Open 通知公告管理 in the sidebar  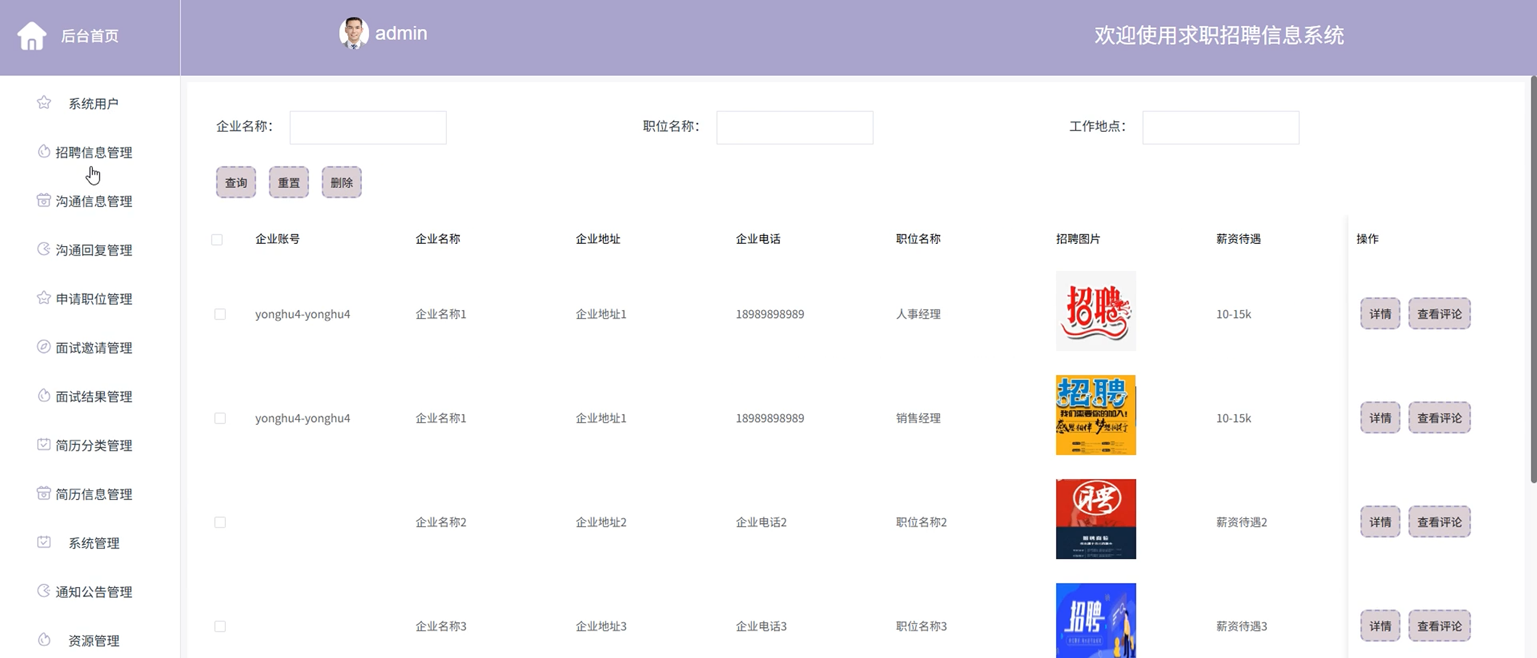[93, 592]
